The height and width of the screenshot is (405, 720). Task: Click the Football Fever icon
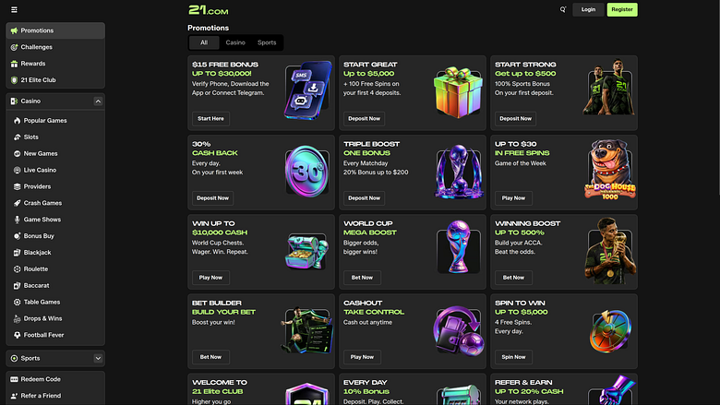[17, 335]
